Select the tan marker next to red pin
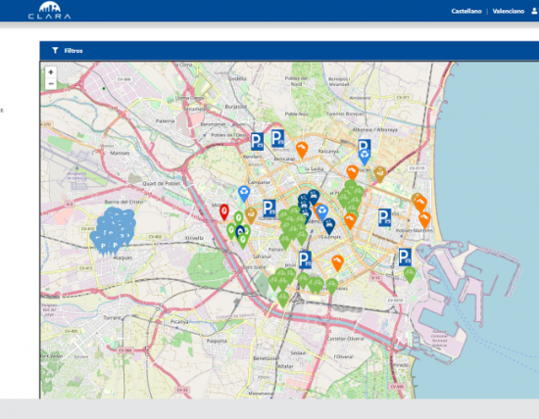This screenshot has height=419, width=539. (x=251, y=215)
